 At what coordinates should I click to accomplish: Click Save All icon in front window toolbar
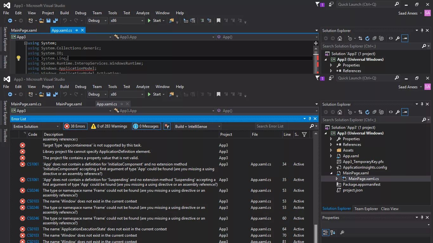pos(55,94)
